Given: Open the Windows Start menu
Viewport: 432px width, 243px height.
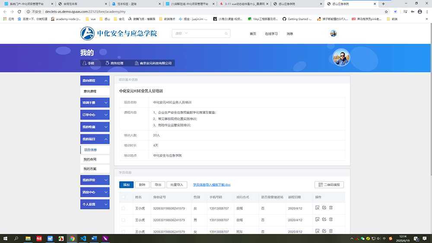Looking at the screenshot, I should click(x=5, y=238).
